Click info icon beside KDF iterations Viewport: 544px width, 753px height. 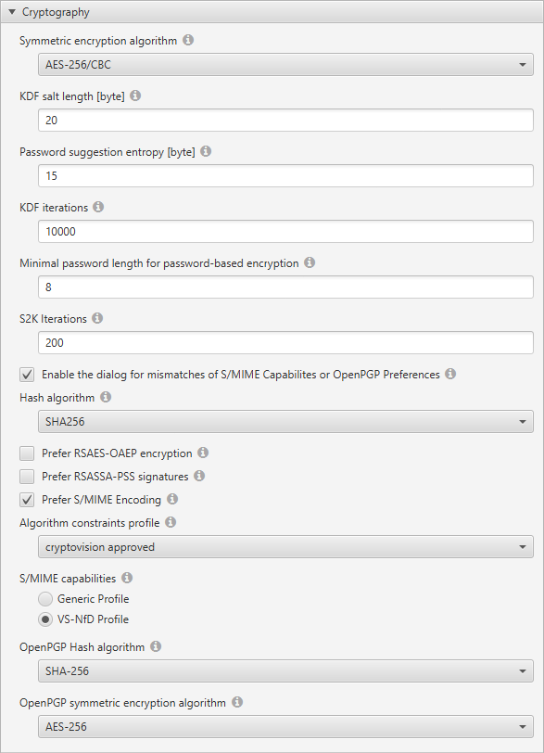click(x=98, y=207)
